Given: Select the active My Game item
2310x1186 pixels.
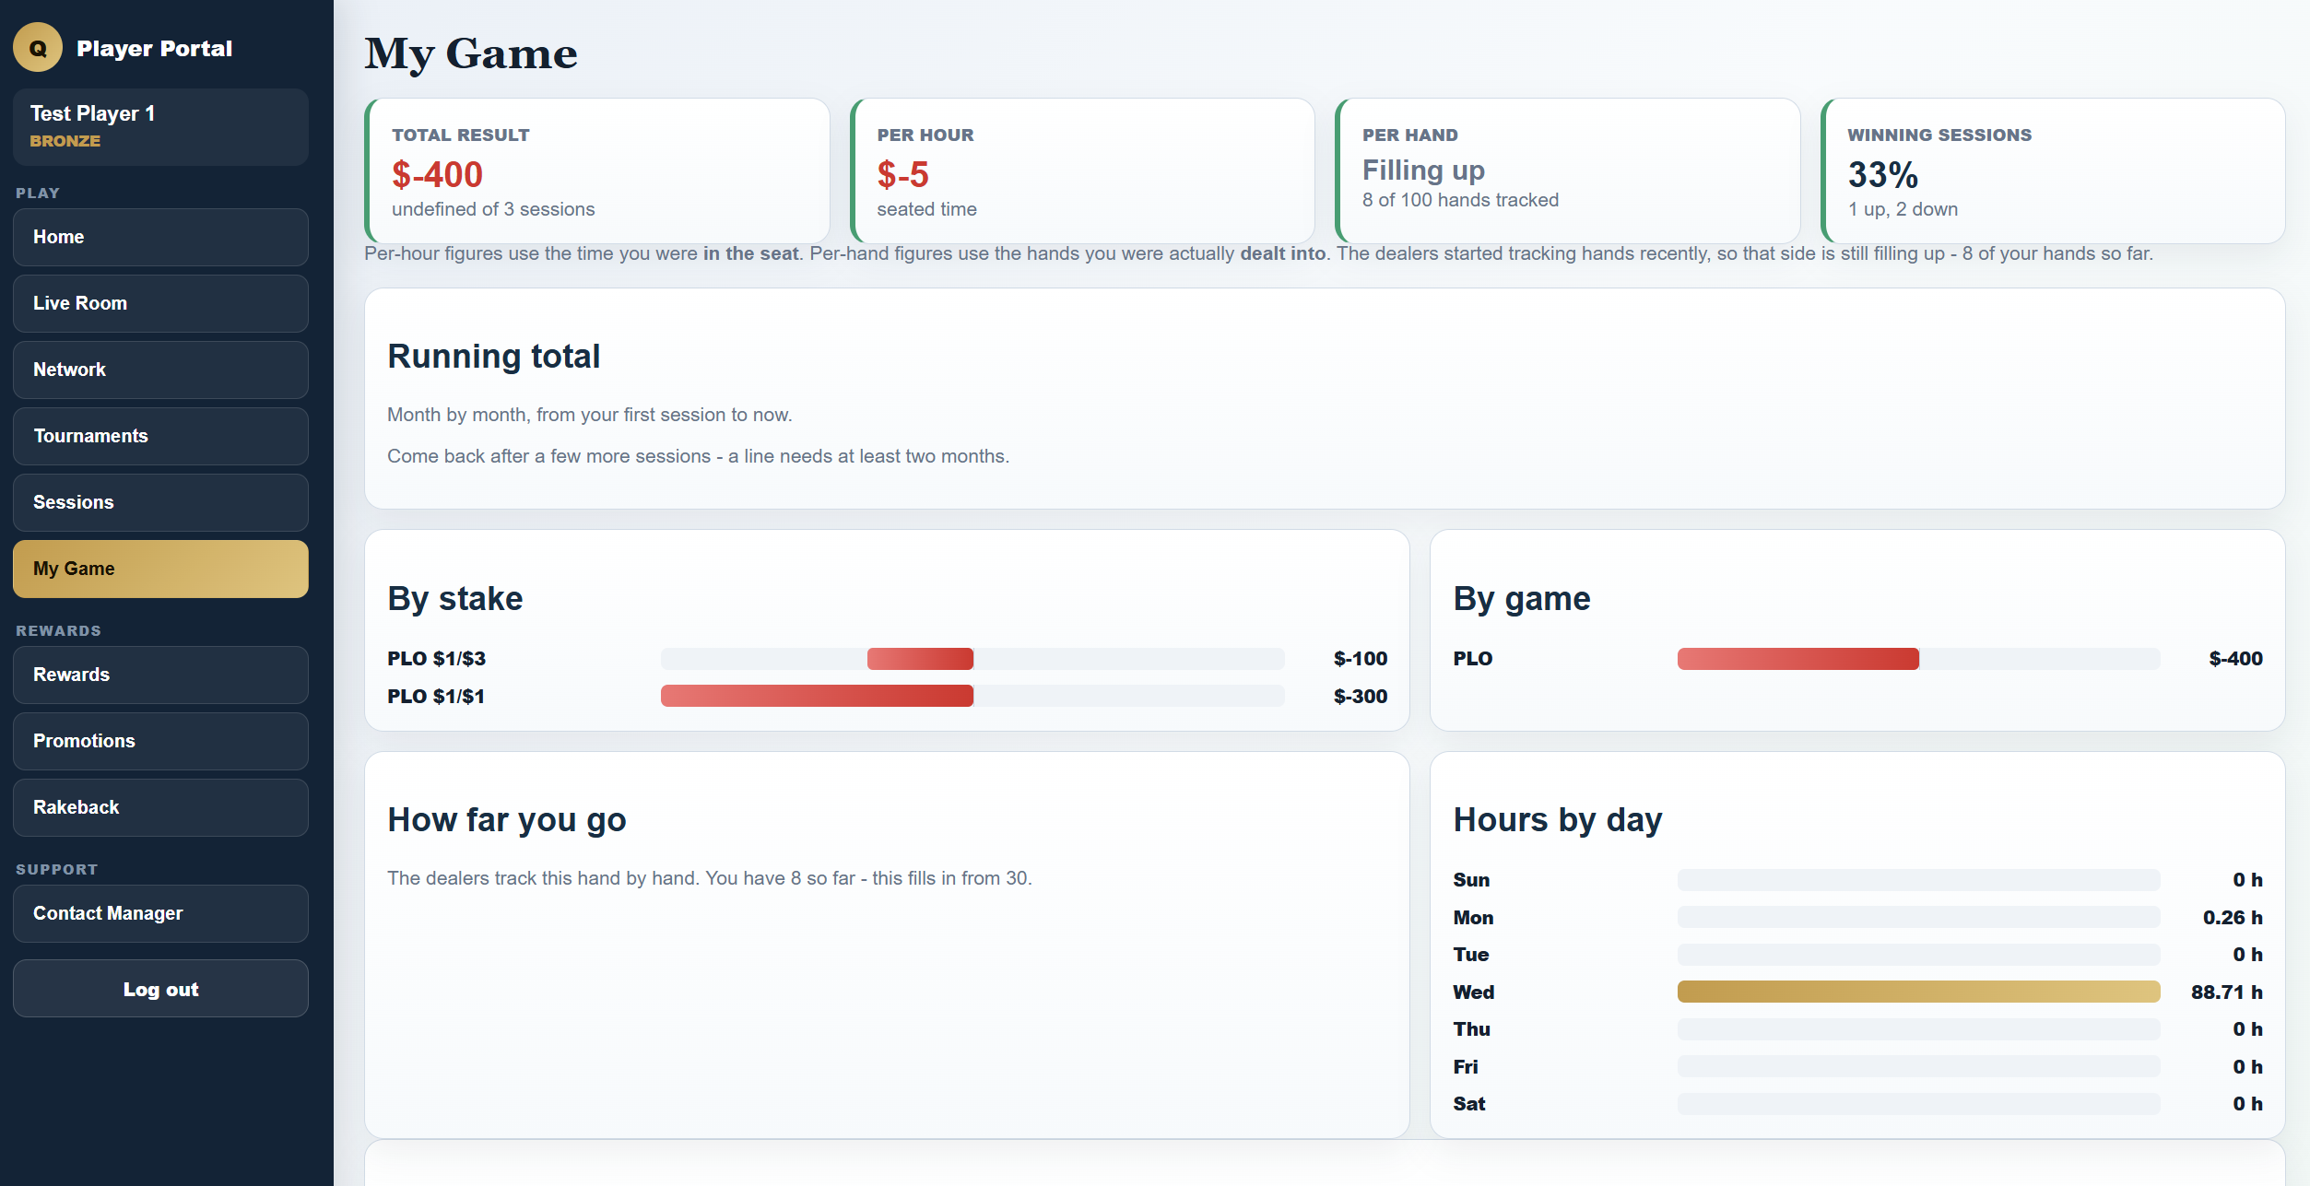Looking at the screenshot, I should pyautogui.click(x=160, y=569).
